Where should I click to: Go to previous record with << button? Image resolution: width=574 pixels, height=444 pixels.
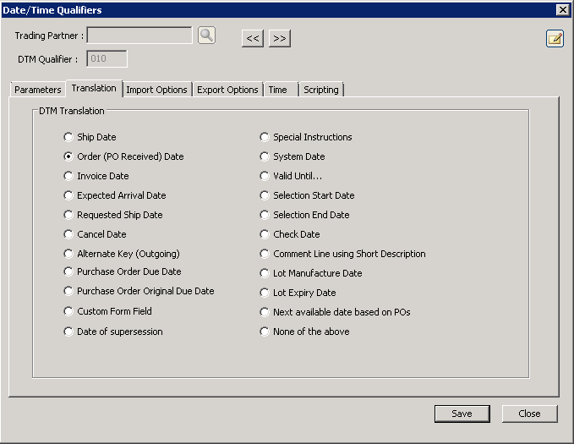point(252,39)
